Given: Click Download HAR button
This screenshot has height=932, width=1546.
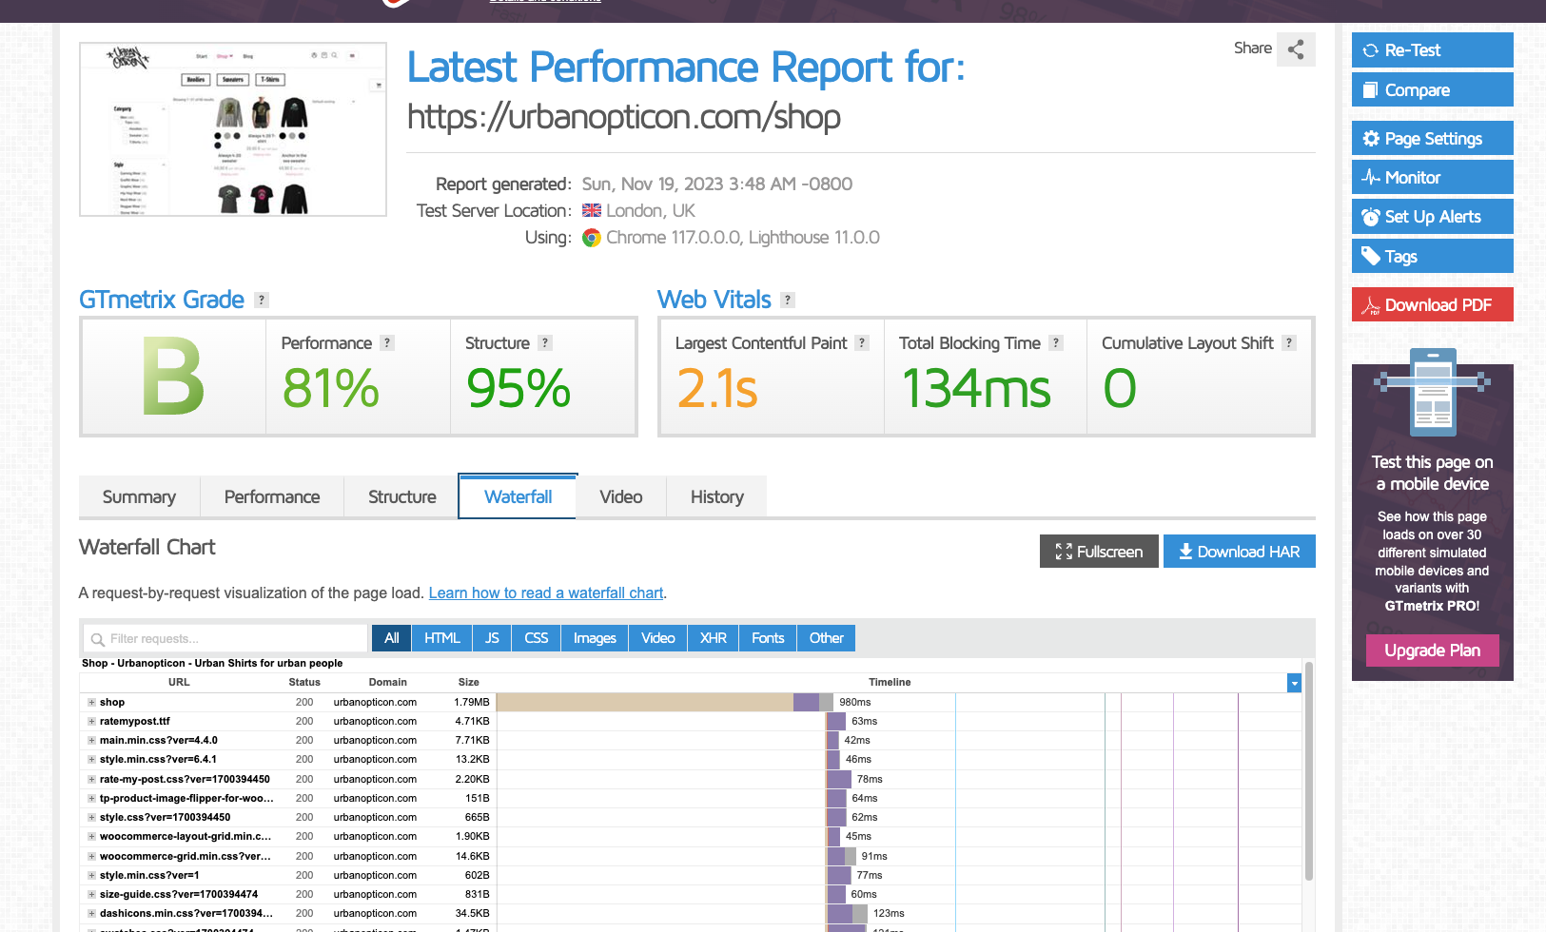Looking at the screenshot, I should tap(1239, 552).
